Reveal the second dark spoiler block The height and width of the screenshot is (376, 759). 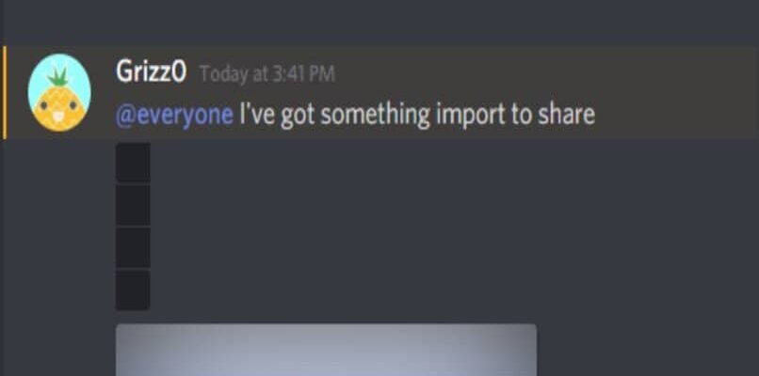[133, 206]
